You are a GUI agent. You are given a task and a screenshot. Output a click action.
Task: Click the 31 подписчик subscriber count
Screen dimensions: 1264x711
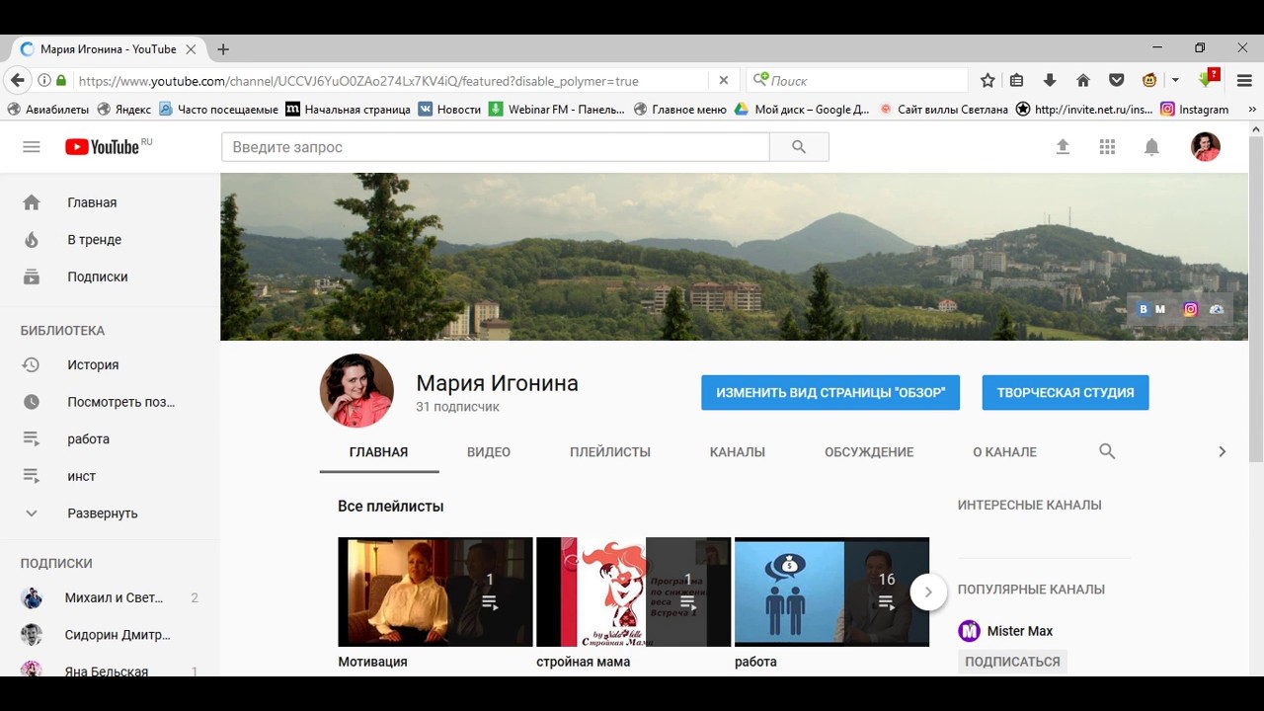click(457, 407)
